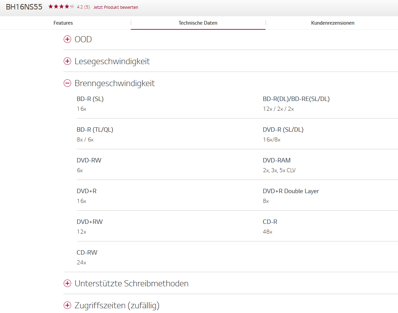Click the DVD-RAM label

point(277,160)
